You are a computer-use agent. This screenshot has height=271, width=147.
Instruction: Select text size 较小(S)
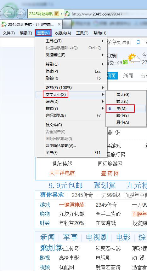[126, 115]
